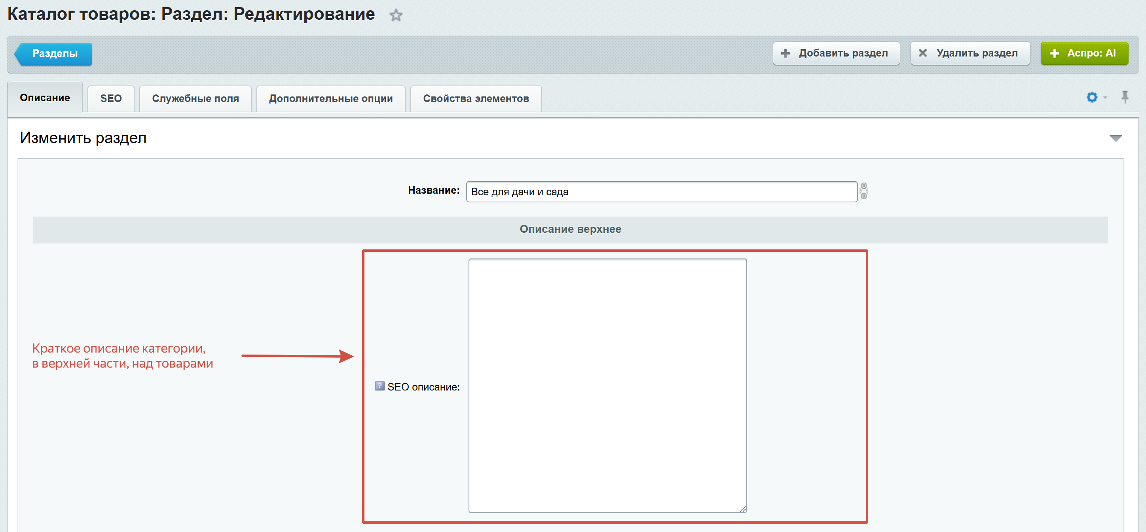Image resolution: width=1146 pixels, height=532 pixels.
Task: Click Добавить раздел button
Action: coord(836,53)
